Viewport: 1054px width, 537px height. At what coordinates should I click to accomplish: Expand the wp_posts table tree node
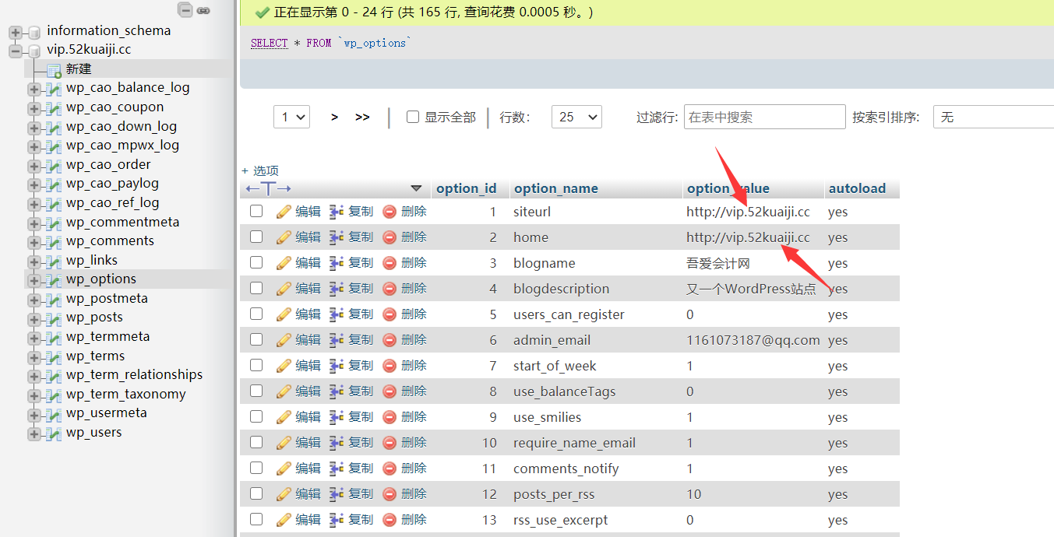tap(33, 318)
